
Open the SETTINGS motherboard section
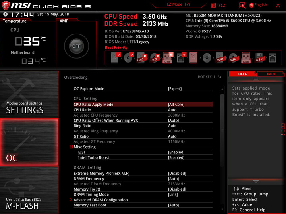pyautogui.click(x=29, y=94)
